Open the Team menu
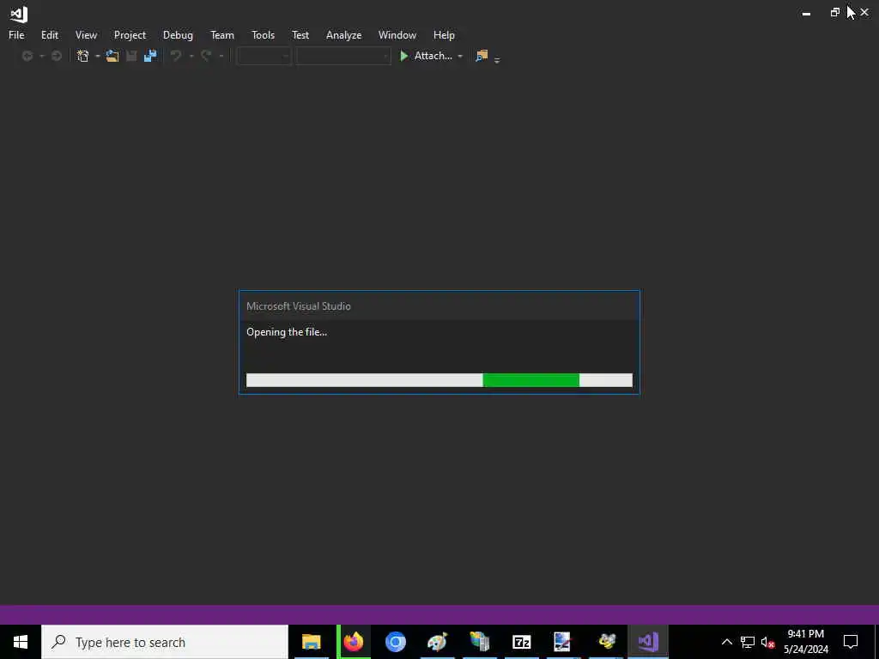Image resolution: width=879 pixels, height=659 pixels. pyautogui.click(x=222, y=34)
